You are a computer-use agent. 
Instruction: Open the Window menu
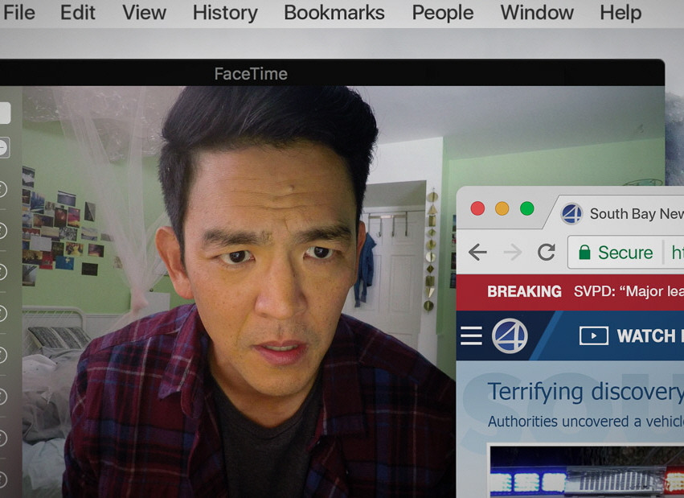tap(537, 12)
